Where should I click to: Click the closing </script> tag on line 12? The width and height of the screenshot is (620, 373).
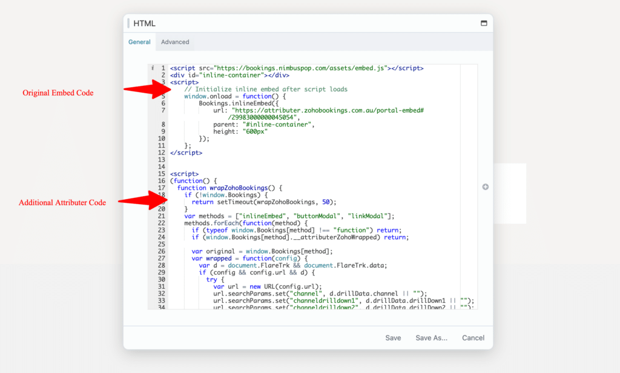(186, 153)
